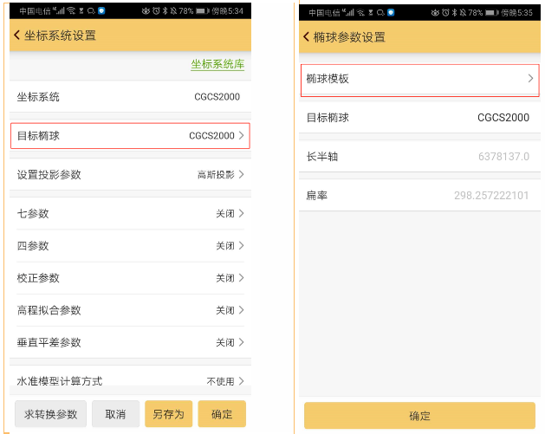Screen dimensions: 545x434
Task: Open 七参数 settings row
Action: 130,214
